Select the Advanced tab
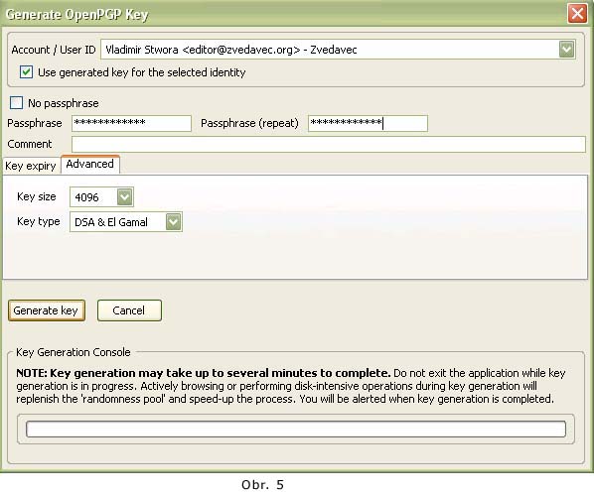The height and width of the screenshot is (494, 594). pos(90,164)
